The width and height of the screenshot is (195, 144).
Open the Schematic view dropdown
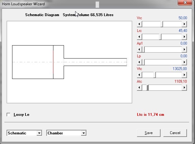[39, 133]
